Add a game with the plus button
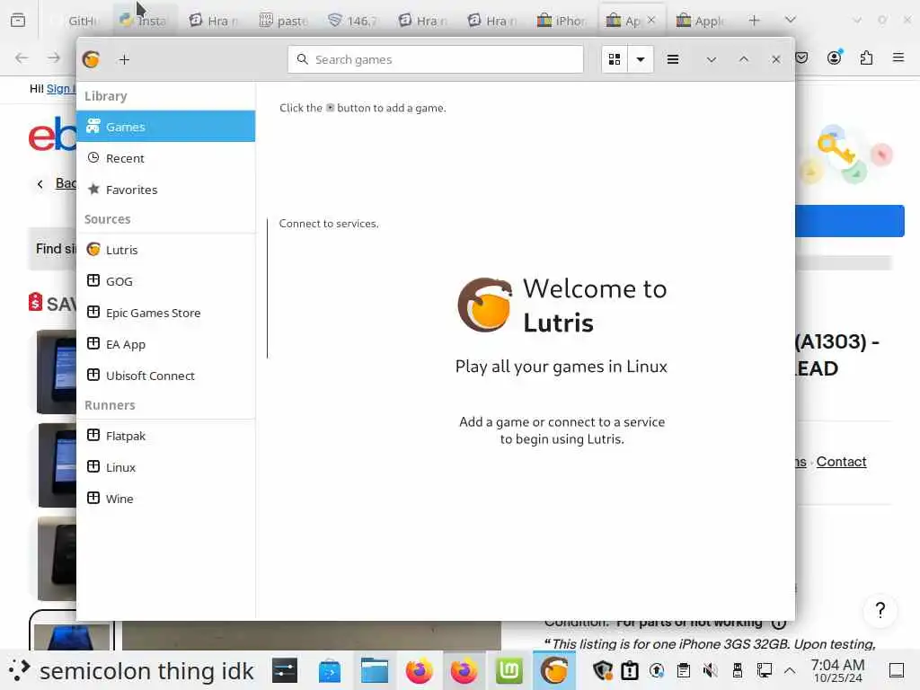Screen dimensions: 920x690 (124, 59)
